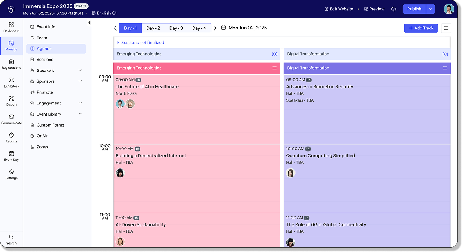Click second speaker avatar in Future of AI session
Viewport: 462px width, 252px height.
pos(130,104)
